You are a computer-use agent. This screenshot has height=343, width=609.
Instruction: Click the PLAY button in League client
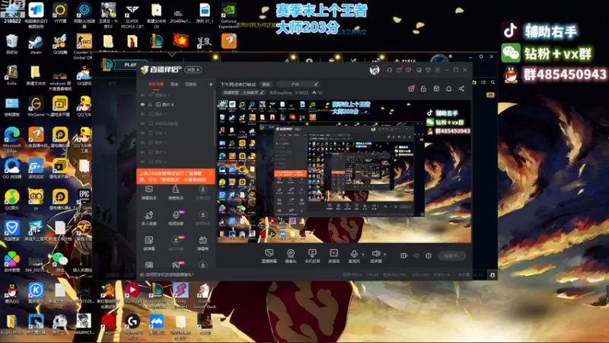pos(130,65)
